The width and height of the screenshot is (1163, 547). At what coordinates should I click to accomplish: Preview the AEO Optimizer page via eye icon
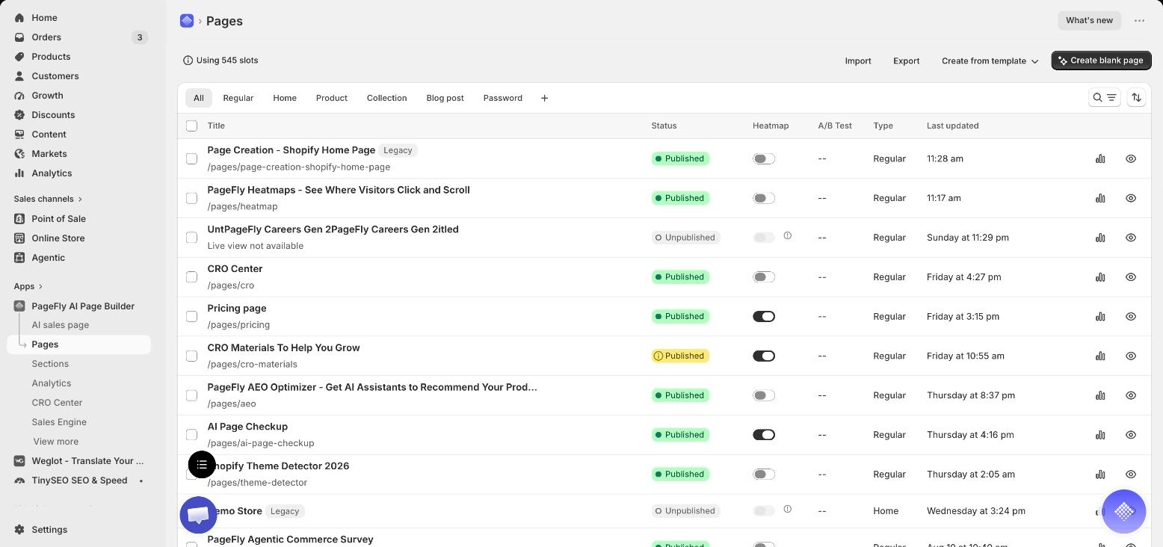point(1131,395)
